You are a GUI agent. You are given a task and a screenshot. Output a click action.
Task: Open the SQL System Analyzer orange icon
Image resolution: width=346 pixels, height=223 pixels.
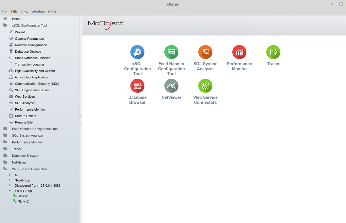(x=205, y=52)
